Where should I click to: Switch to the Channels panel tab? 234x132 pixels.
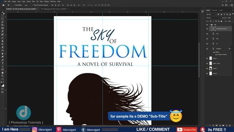coord(215,10)
